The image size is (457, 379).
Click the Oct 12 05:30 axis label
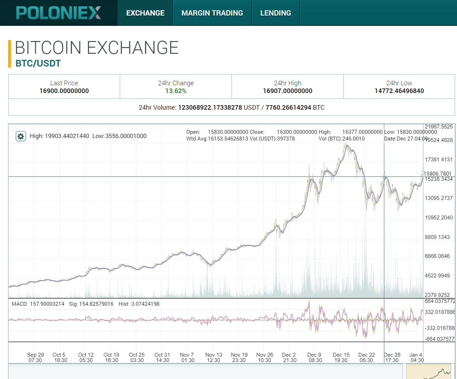click(x=86, y=357)
